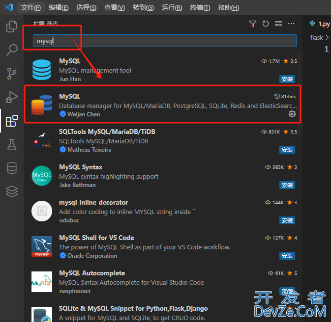Focus the extensions search box containing mysql
Image resolution: width=331 pixels, height=322 pixels.
click(x=165, y=41)
